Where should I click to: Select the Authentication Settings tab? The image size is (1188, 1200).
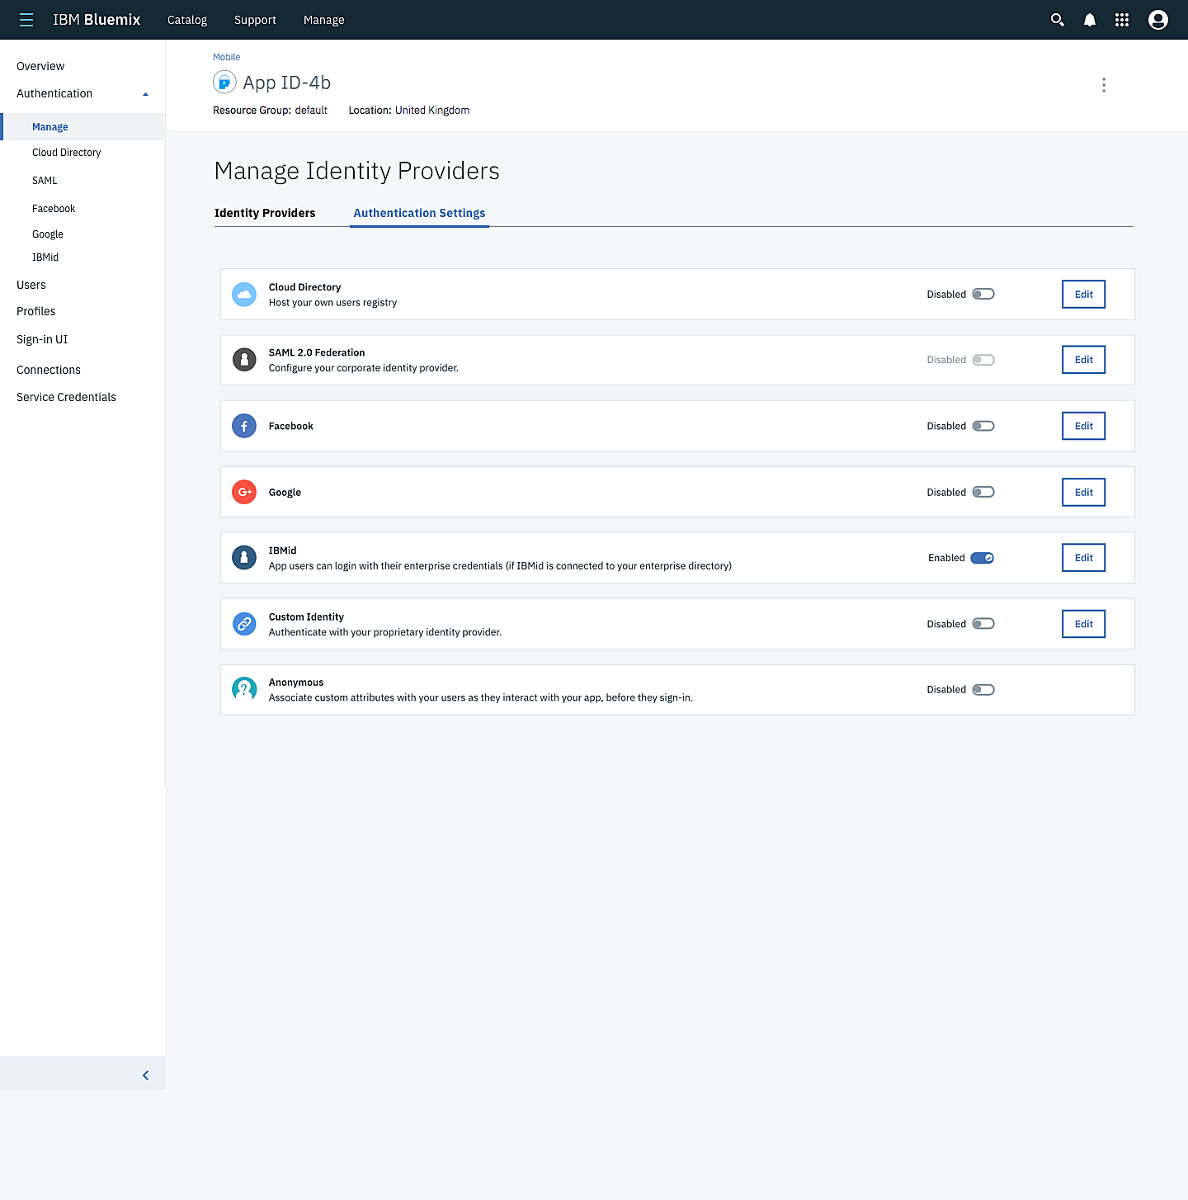coord(419,213)
